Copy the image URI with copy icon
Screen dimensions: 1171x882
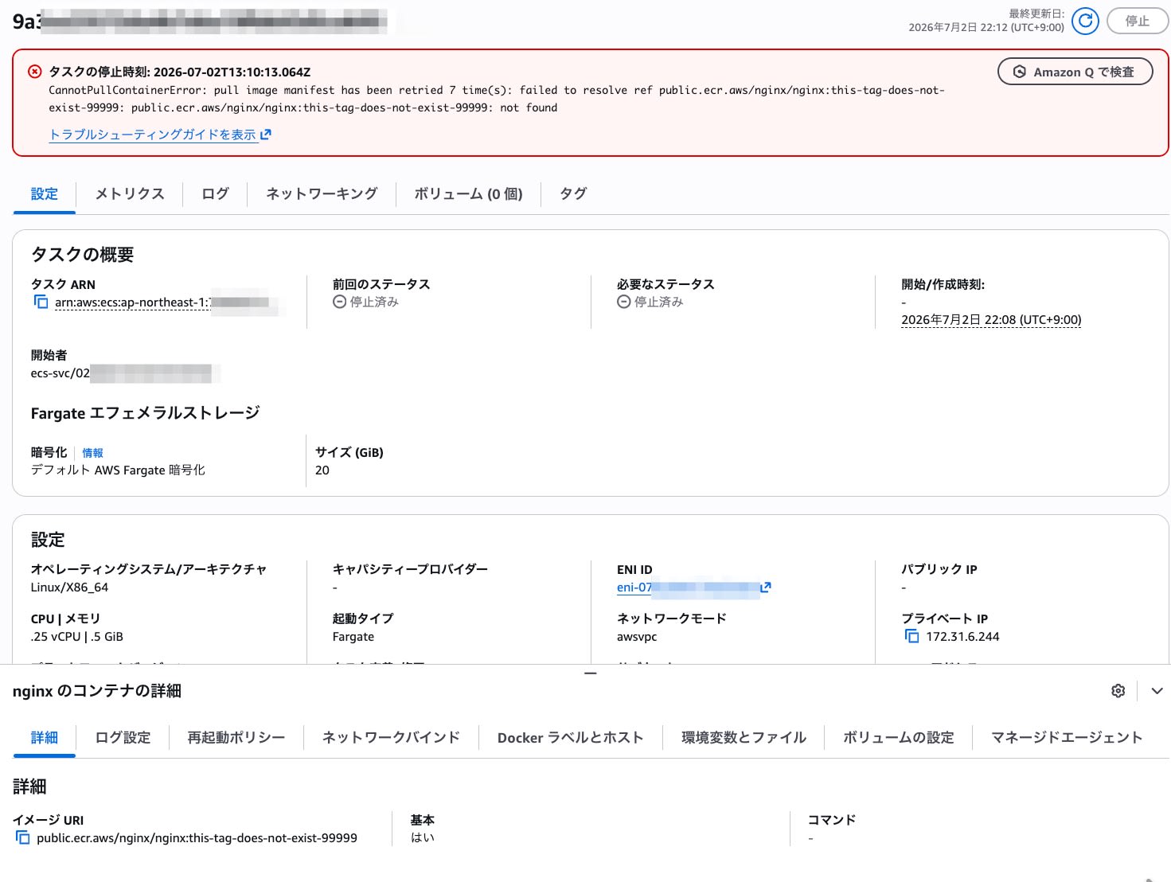click(23, 837)
